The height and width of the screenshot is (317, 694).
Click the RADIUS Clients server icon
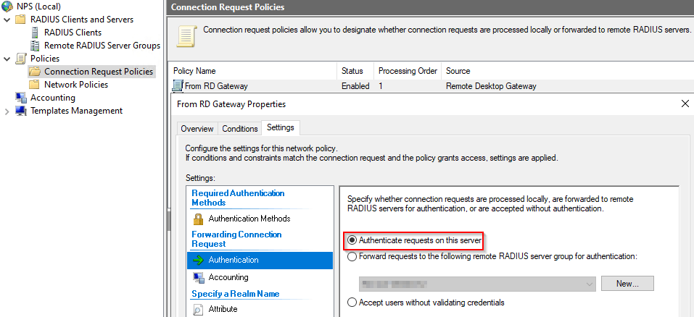click(x=34, y=33)
